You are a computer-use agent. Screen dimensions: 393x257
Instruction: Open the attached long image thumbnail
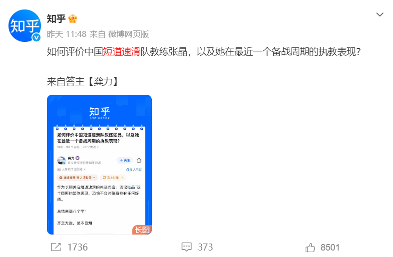pyautogui.click(x=99, y=165)
